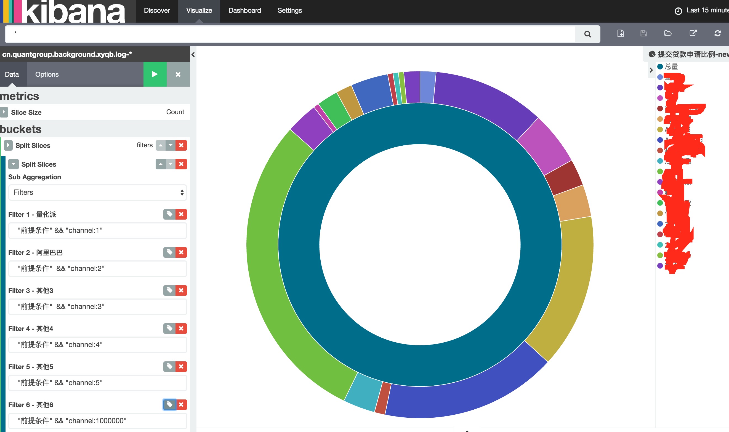Load a saved visualization via folder icon
Screen dimensions: 729x432
pos(668,33)
